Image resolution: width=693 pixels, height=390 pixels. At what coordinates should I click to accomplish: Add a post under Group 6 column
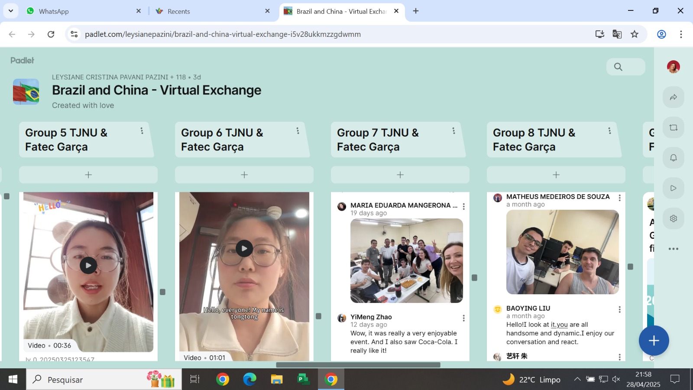tap(244, 175)
